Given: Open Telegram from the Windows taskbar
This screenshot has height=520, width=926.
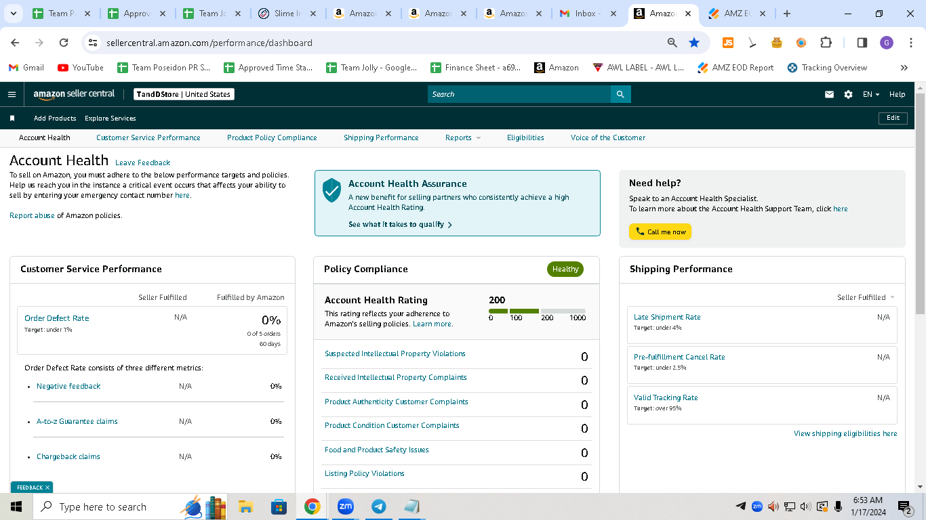Looking at the screenshot, I should [379, 506].
